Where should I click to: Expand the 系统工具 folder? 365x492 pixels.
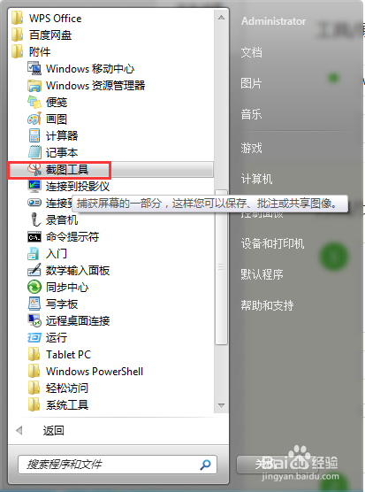point(58,404)
